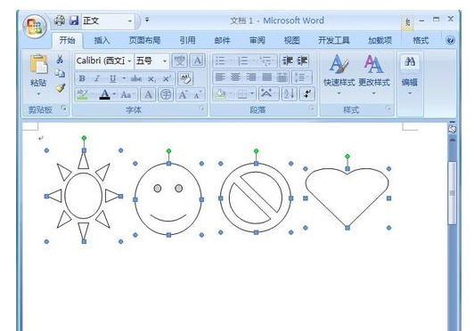This screenshot has width=474, height=331.
Task: Toggle character shading A icon
Action: [148, 94]
